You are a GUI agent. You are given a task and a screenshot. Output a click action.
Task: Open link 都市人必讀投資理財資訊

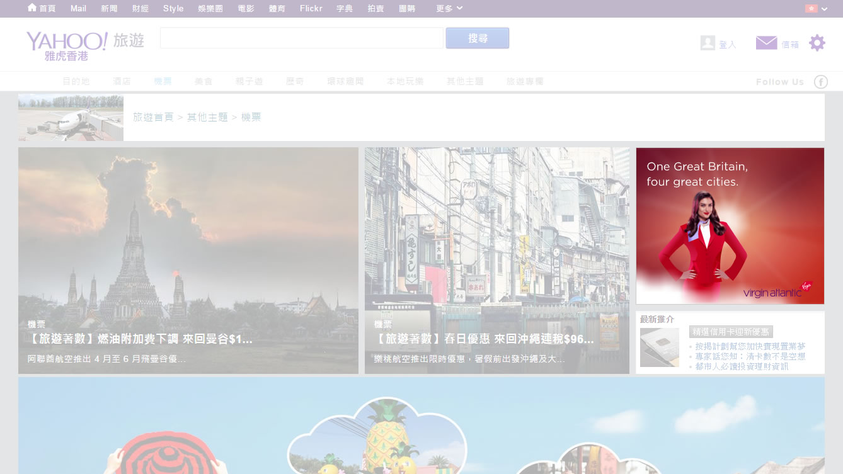742,366
